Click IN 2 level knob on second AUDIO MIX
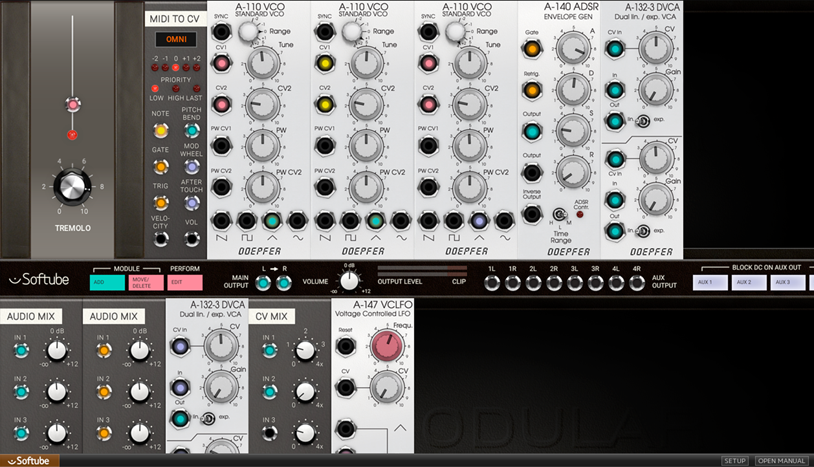 coord(140,393)
